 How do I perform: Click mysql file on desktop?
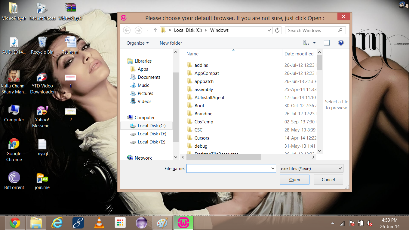coord(42,147)
